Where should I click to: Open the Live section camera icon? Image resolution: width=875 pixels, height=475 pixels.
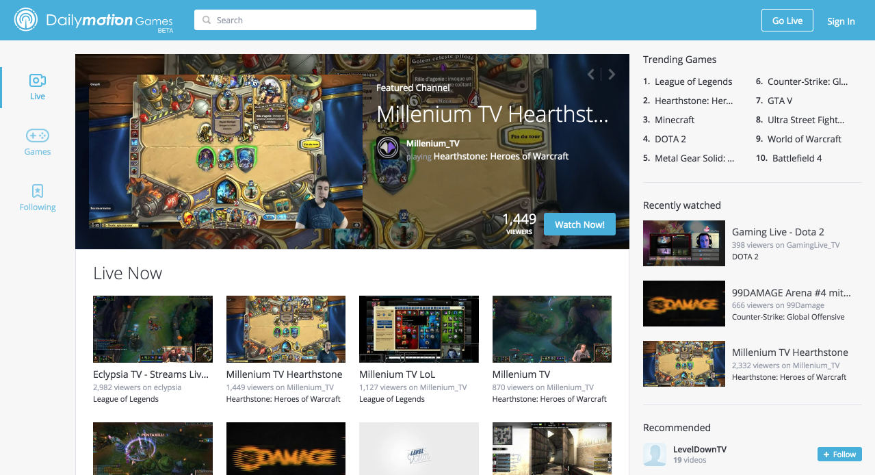(38, 80)
